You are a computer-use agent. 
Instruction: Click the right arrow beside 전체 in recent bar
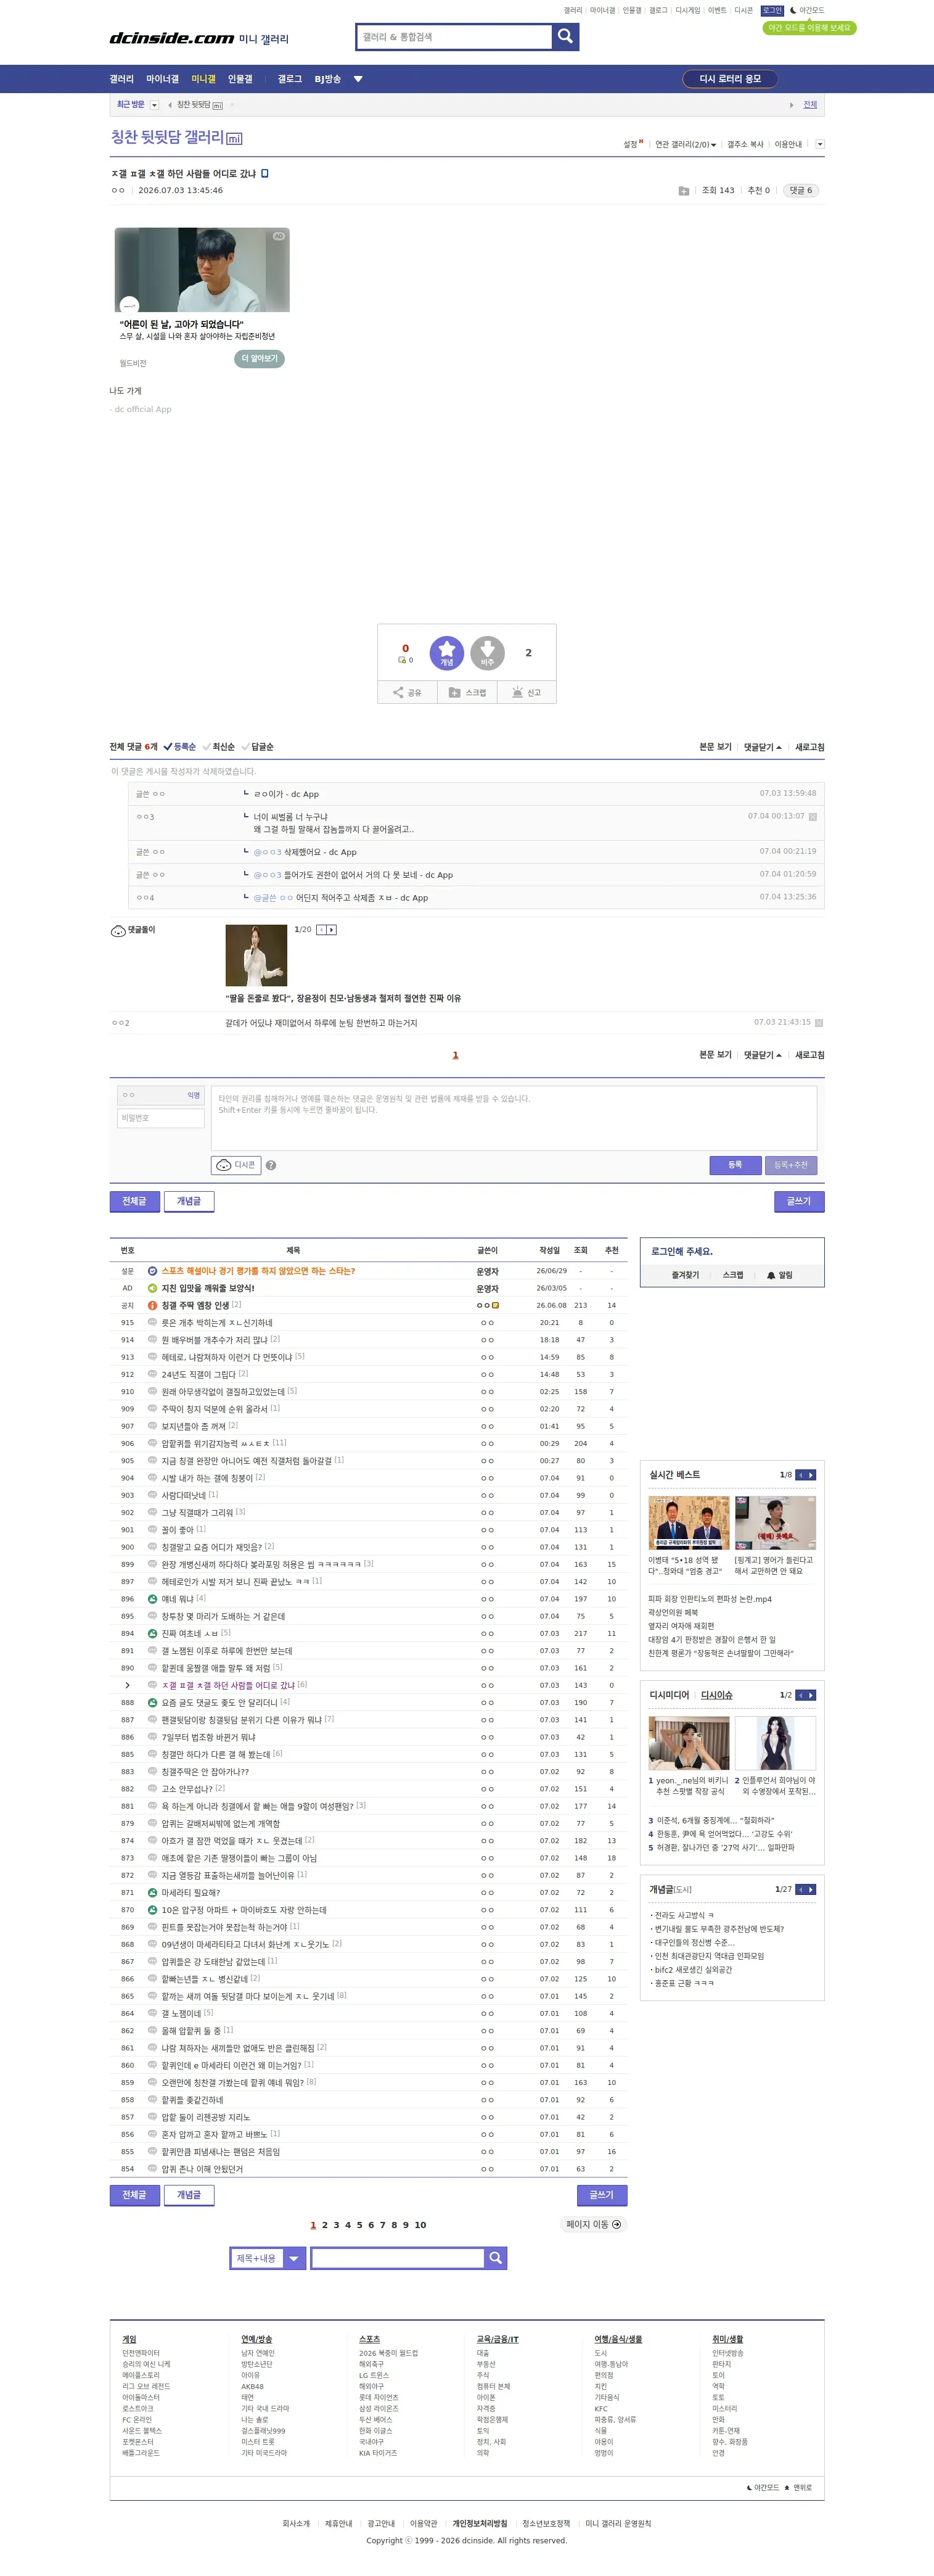click(x=792, y=105)
